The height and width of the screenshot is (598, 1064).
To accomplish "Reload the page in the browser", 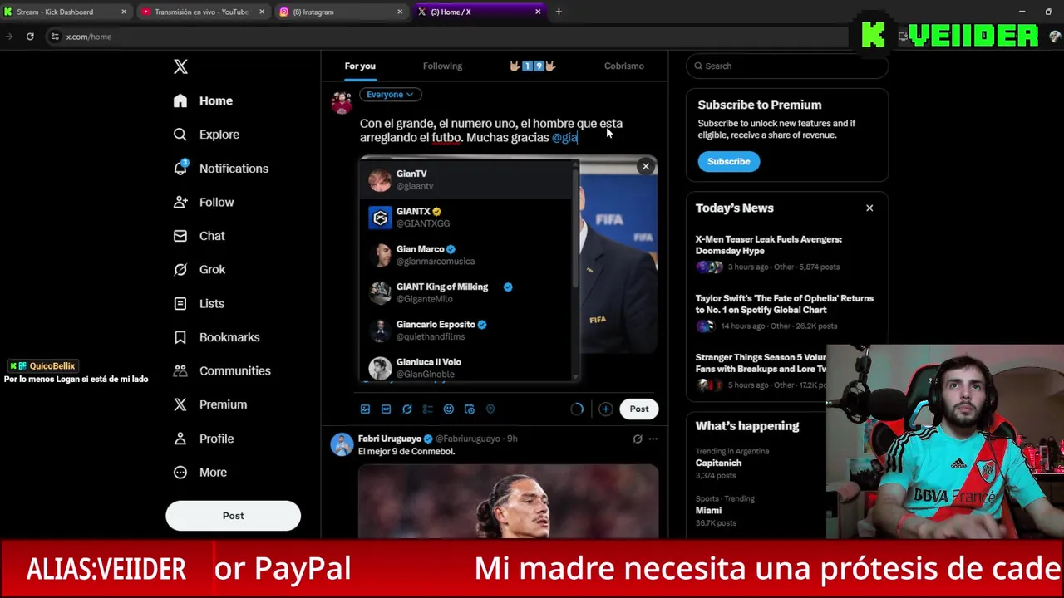I will coord(30,37).
